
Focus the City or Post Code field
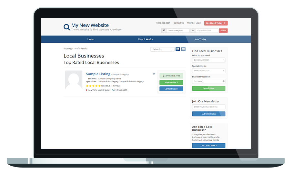(207, 30)
